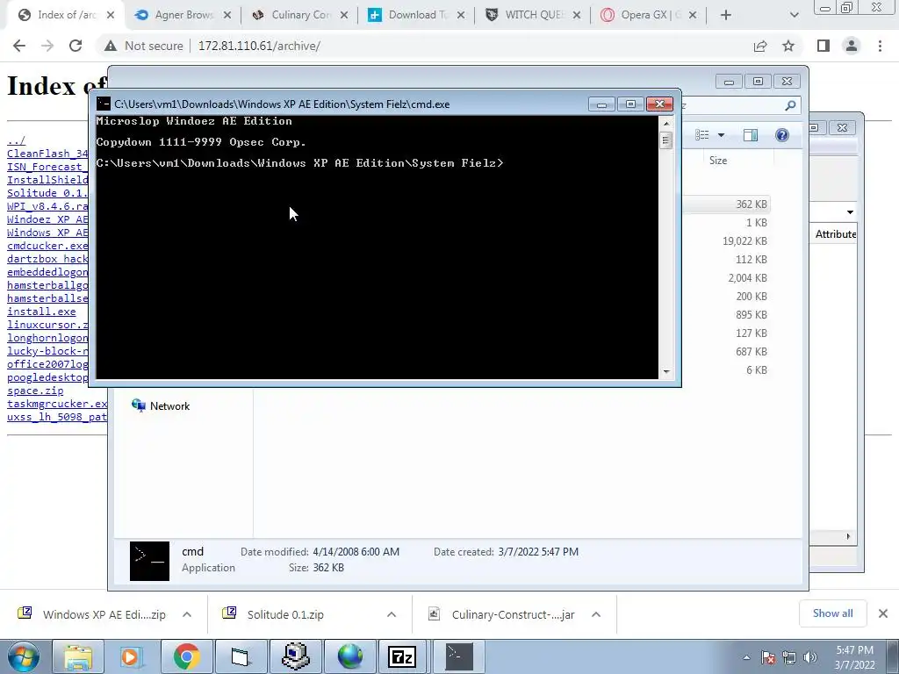The image size is (899, 674).
Task: Open globe browser icon on taskbar
Action: (349, 656)
